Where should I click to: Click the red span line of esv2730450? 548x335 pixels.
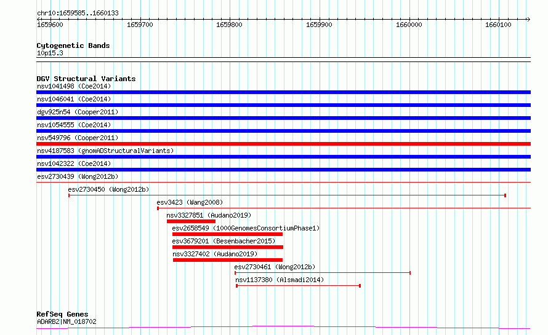click(288, 195)
